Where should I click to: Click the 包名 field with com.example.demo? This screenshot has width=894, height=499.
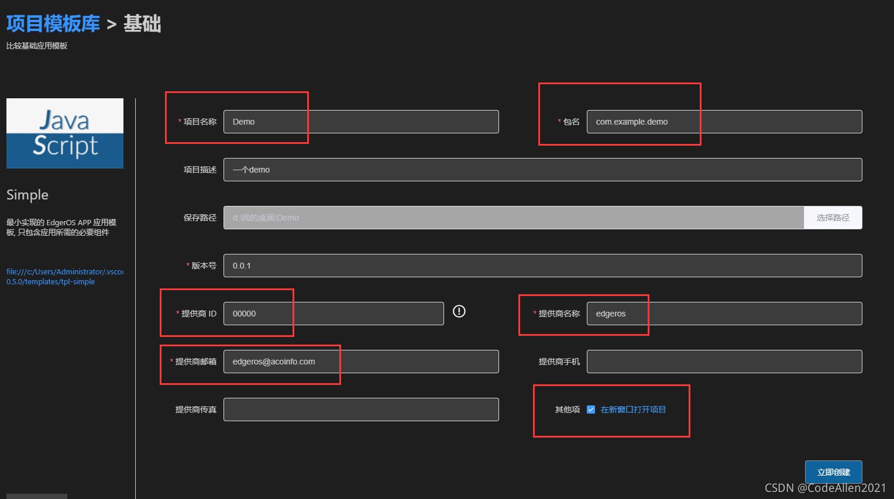[x=724, y=122]
